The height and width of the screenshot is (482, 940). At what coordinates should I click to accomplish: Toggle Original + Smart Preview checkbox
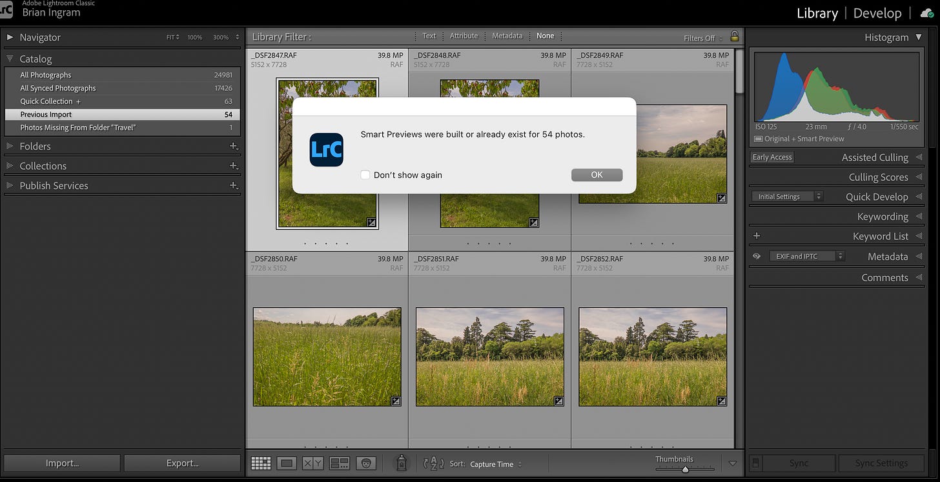point(759,139)
